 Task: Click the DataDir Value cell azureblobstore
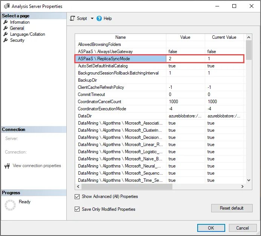(x=185, y=116)
